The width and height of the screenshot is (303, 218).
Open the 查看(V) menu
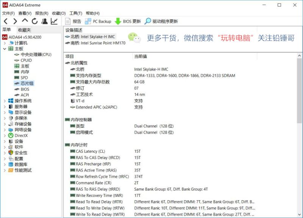(x=25, y=13)
